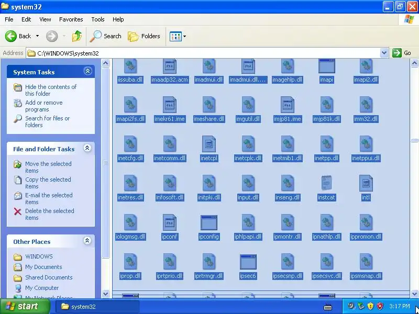Click the file list scroll down arrow
This screenshot has height=314, width=419.
coord(414,294)
